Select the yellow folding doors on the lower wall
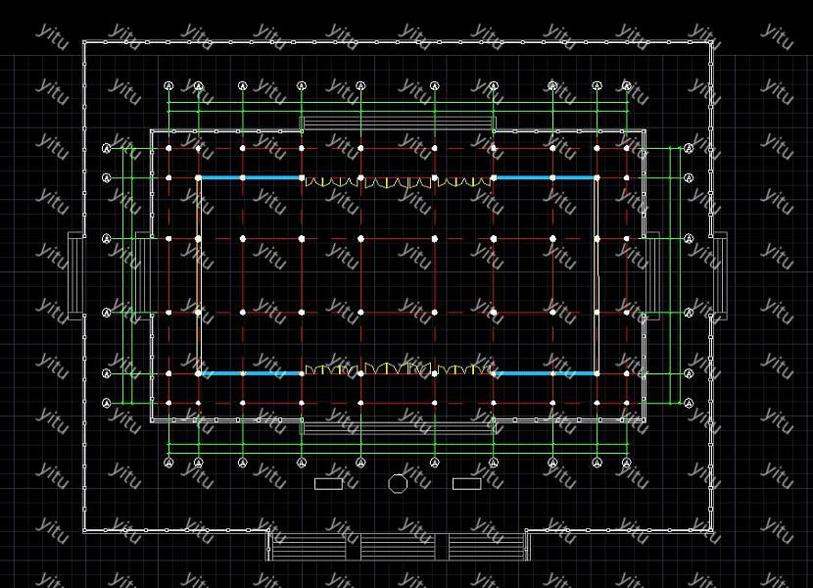Image resolution: width=813 pixels, height=588 pixels. [x=398, y=369]
